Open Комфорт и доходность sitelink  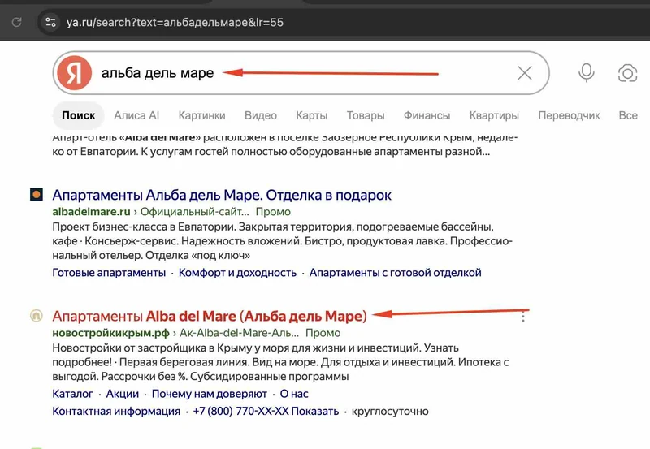pos(237,273)
